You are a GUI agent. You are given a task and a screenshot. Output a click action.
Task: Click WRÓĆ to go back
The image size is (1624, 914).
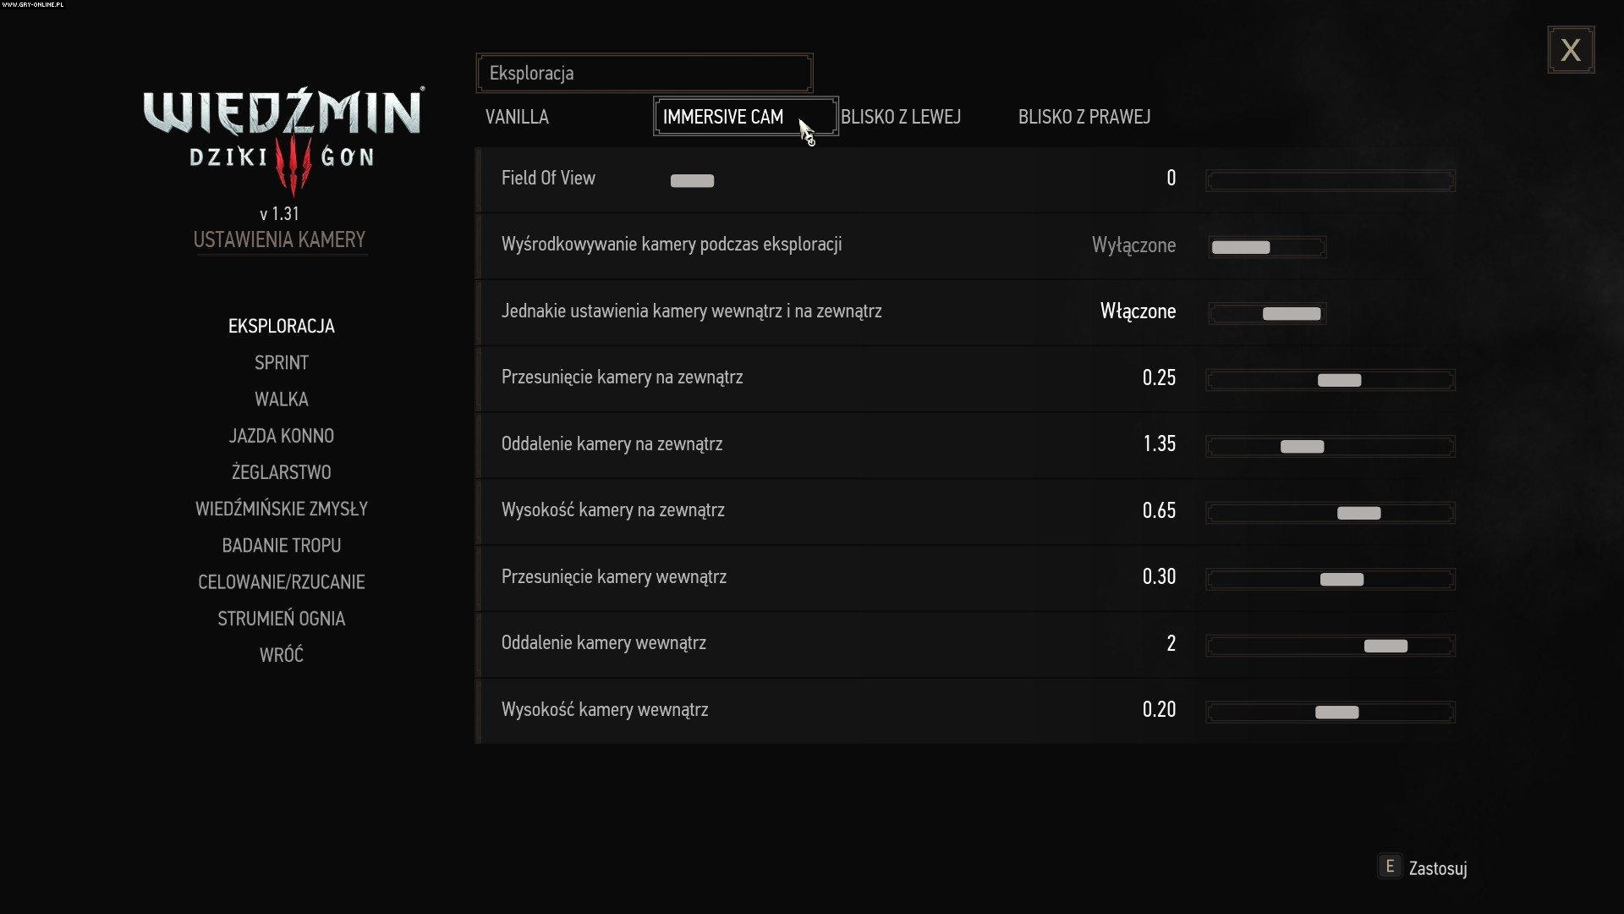[281, 655]
